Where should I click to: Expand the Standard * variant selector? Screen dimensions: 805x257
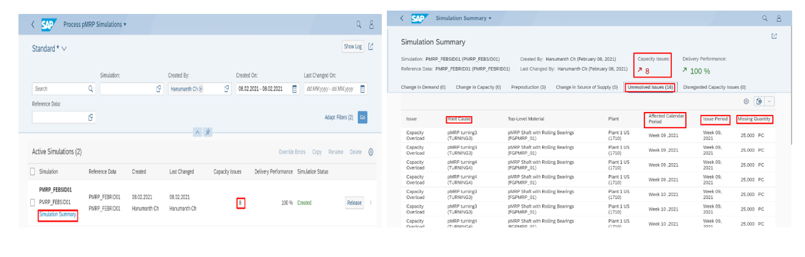click(x=64, y=49)
